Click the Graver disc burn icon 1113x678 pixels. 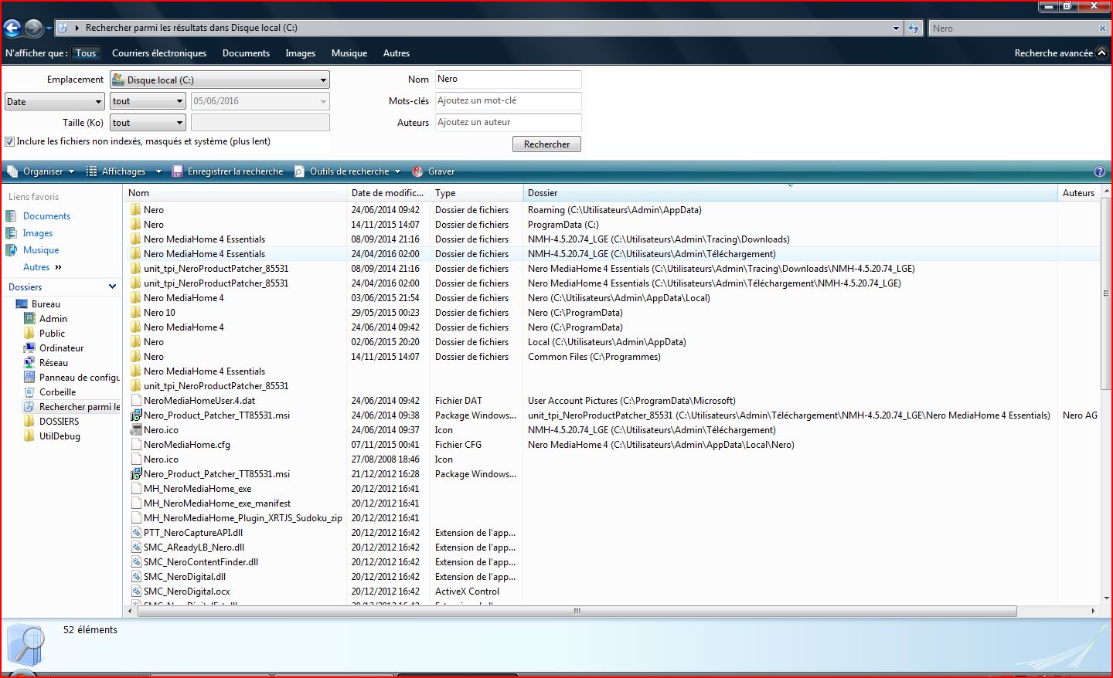(418, 171)
